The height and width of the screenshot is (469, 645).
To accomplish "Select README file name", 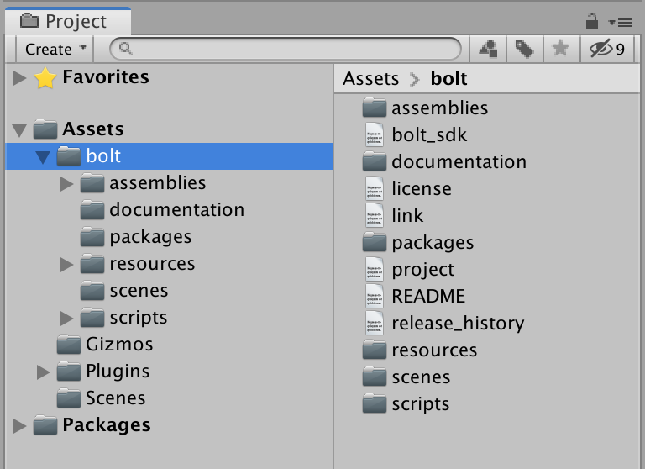I will point(428,296).
